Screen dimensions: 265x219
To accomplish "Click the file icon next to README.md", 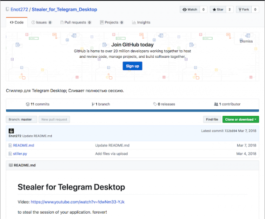I will (10, 145).
